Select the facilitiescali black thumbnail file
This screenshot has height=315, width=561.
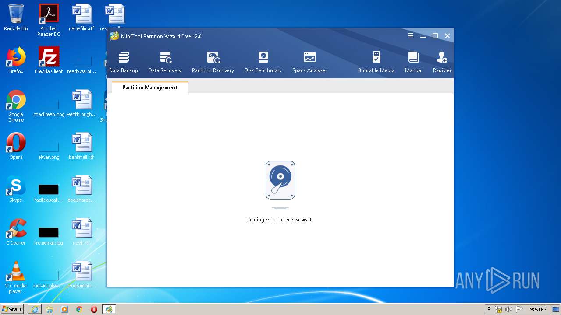click(49, 193)
